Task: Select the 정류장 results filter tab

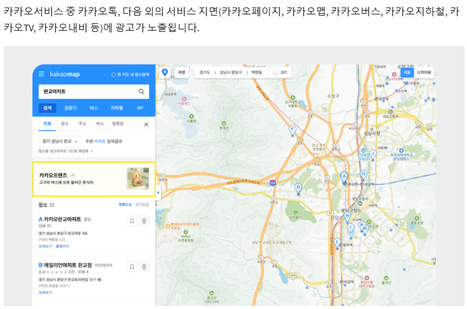Action: point(118,124)
